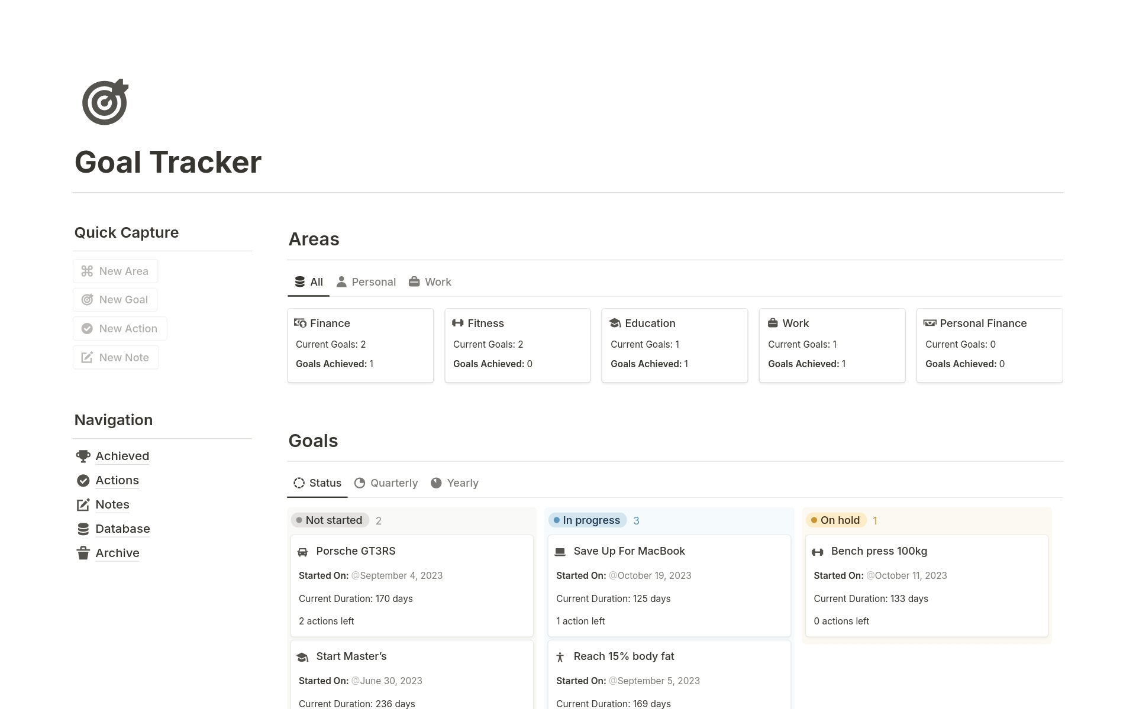
Task: Click the laptop icon on Save Up For MacBook
Action: (x=560, y=552)
